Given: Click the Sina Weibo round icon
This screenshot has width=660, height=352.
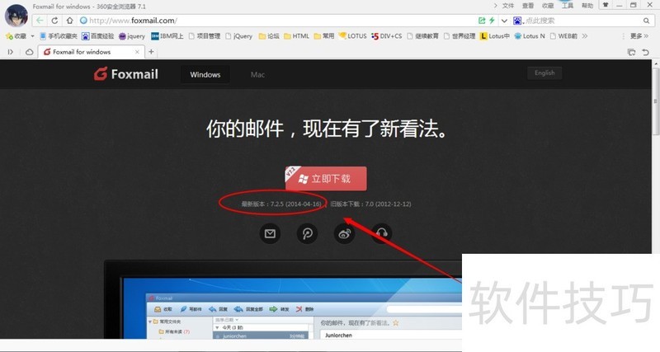Looking at the screenshot, I should (x=344, y=233).
